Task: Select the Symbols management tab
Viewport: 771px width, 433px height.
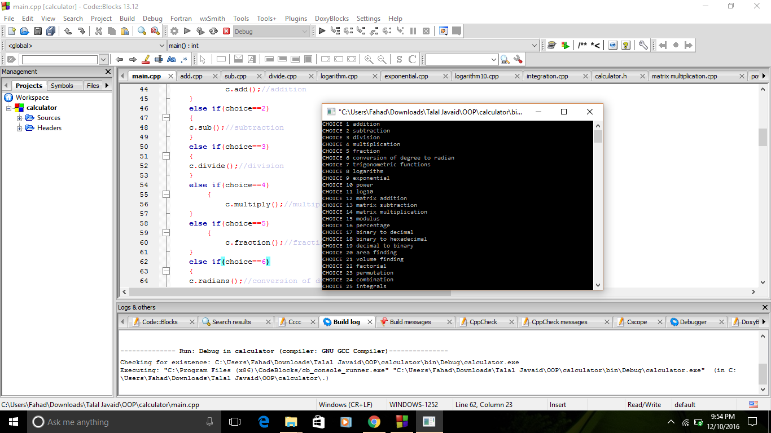Action: point(62,86)
